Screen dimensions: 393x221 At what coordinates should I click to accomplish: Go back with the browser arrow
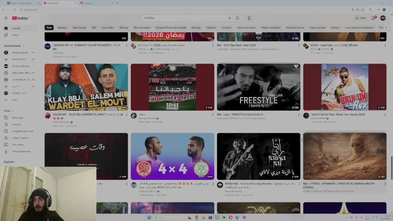(3, 10)
